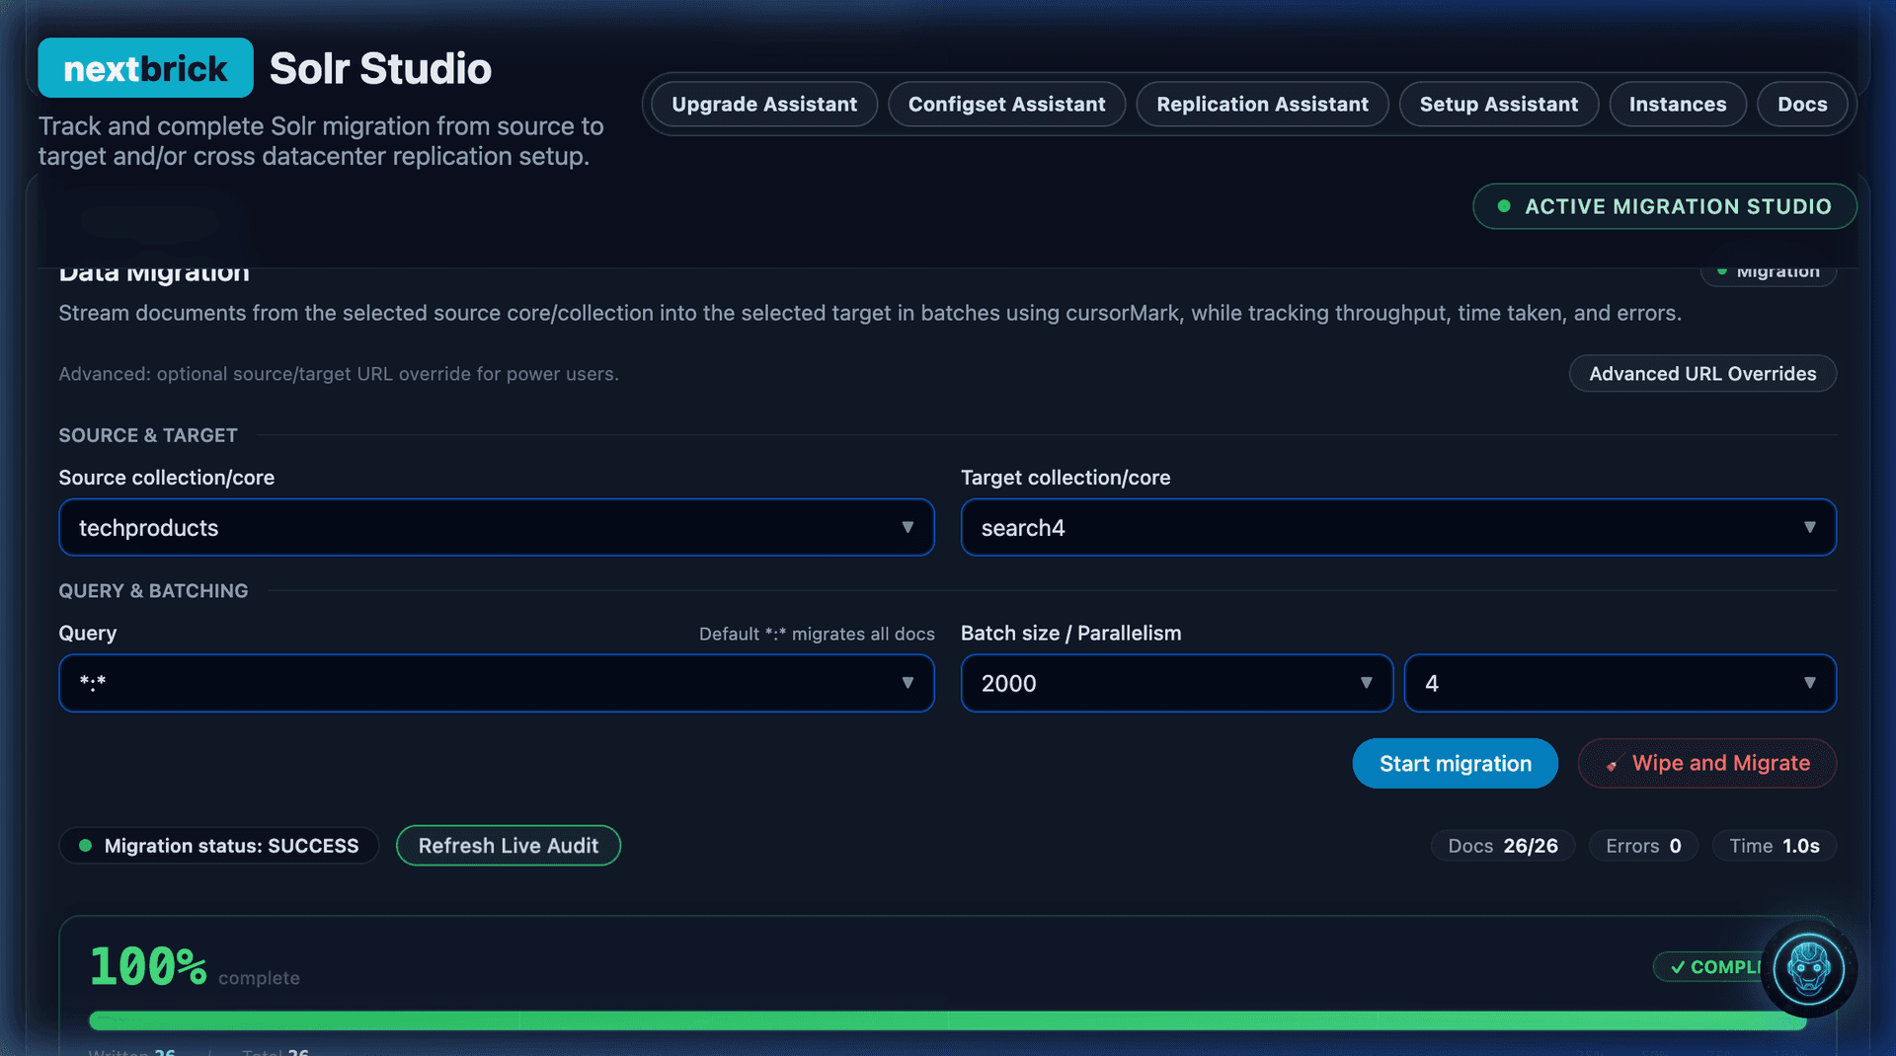Click Refresh Live Audit
This screenshot has height=1056, width=1896.
508,846
